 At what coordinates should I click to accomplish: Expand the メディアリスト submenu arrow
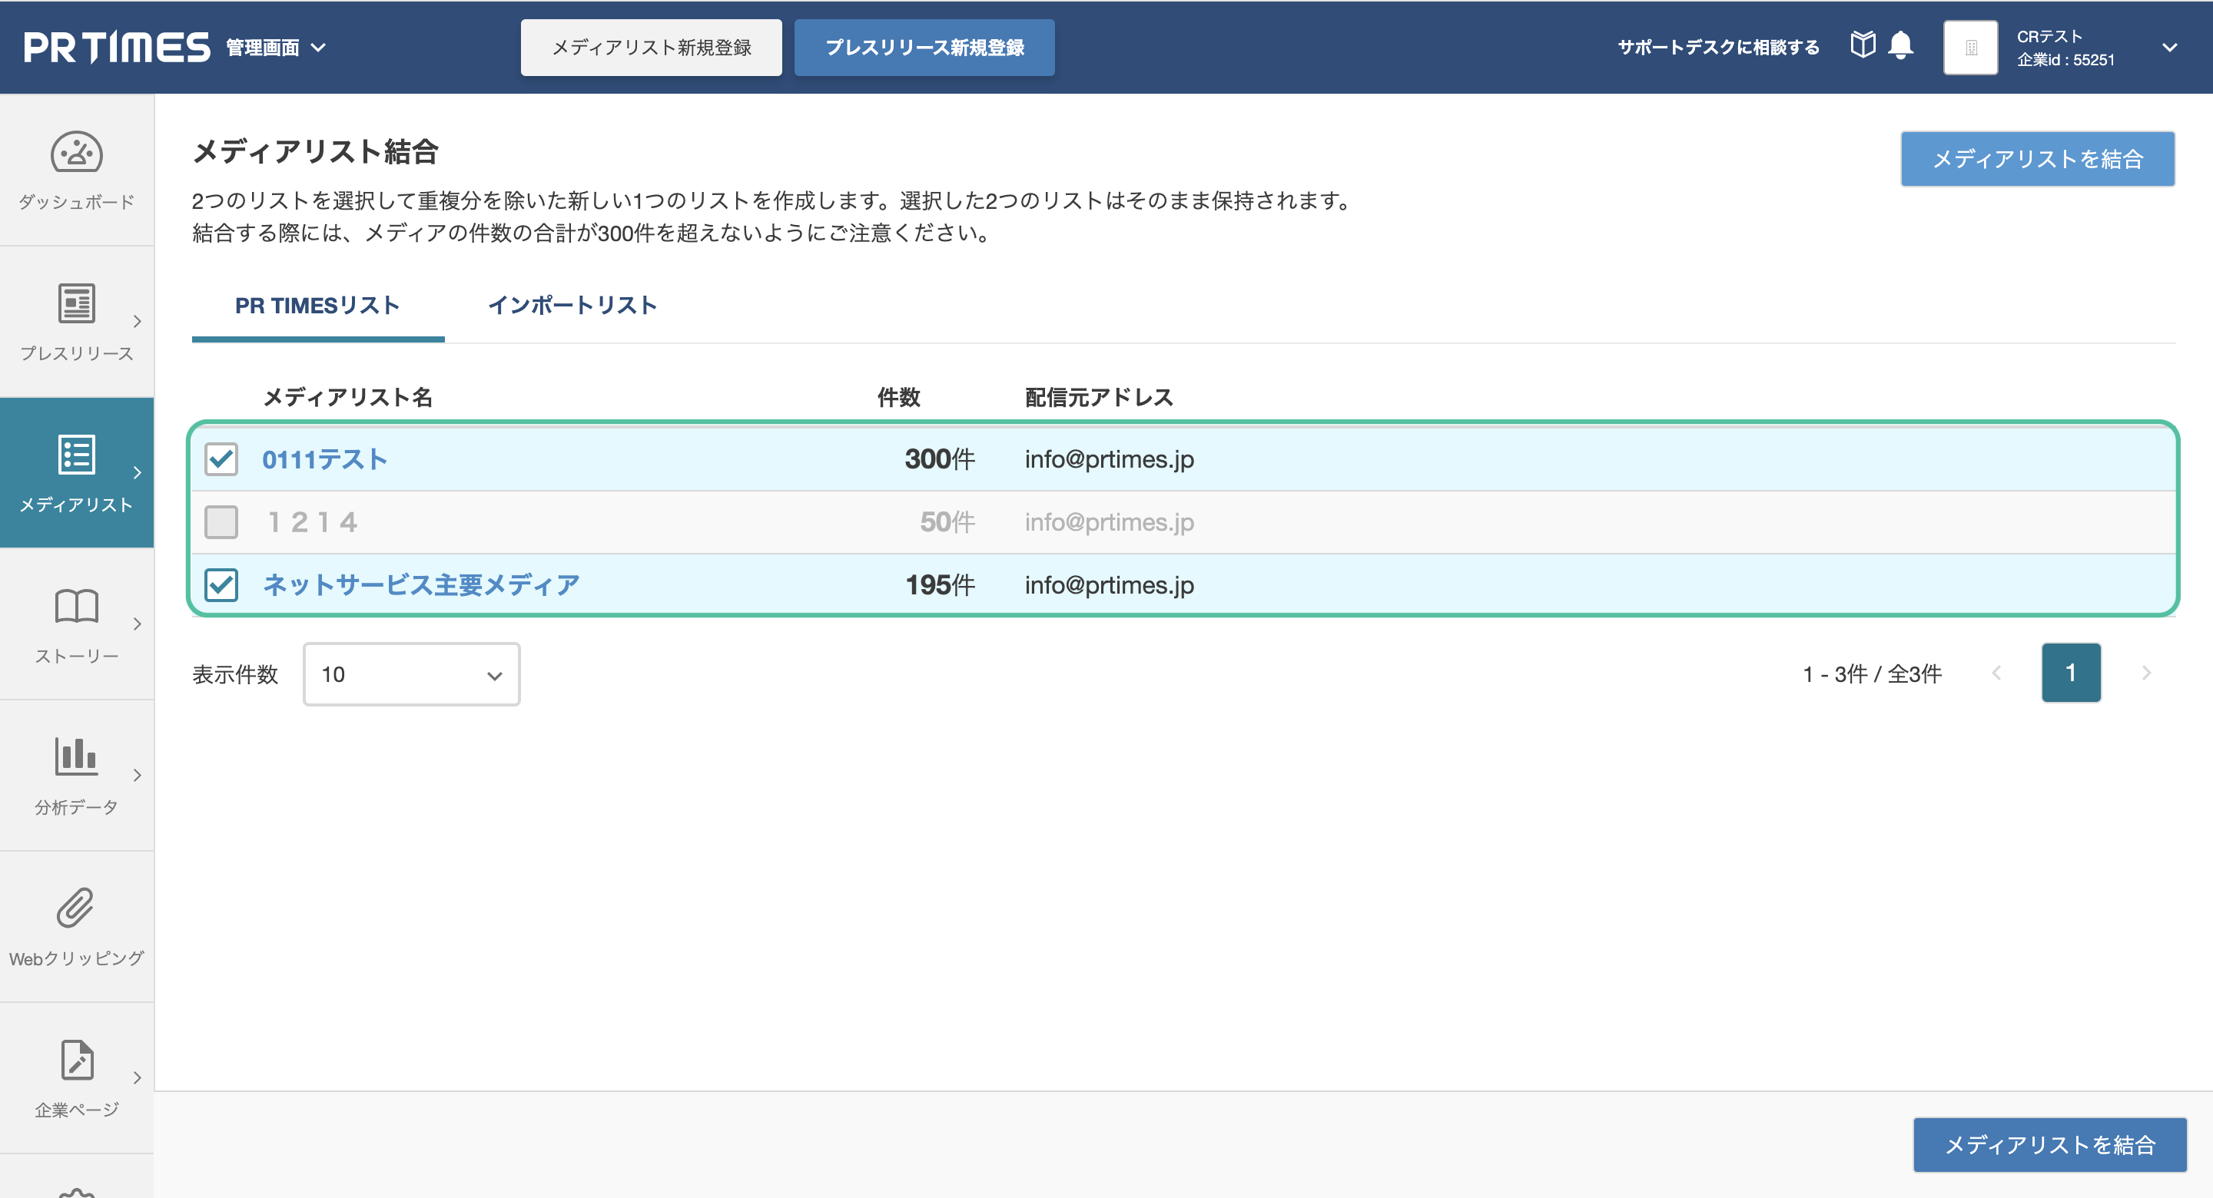pos(138,472)
